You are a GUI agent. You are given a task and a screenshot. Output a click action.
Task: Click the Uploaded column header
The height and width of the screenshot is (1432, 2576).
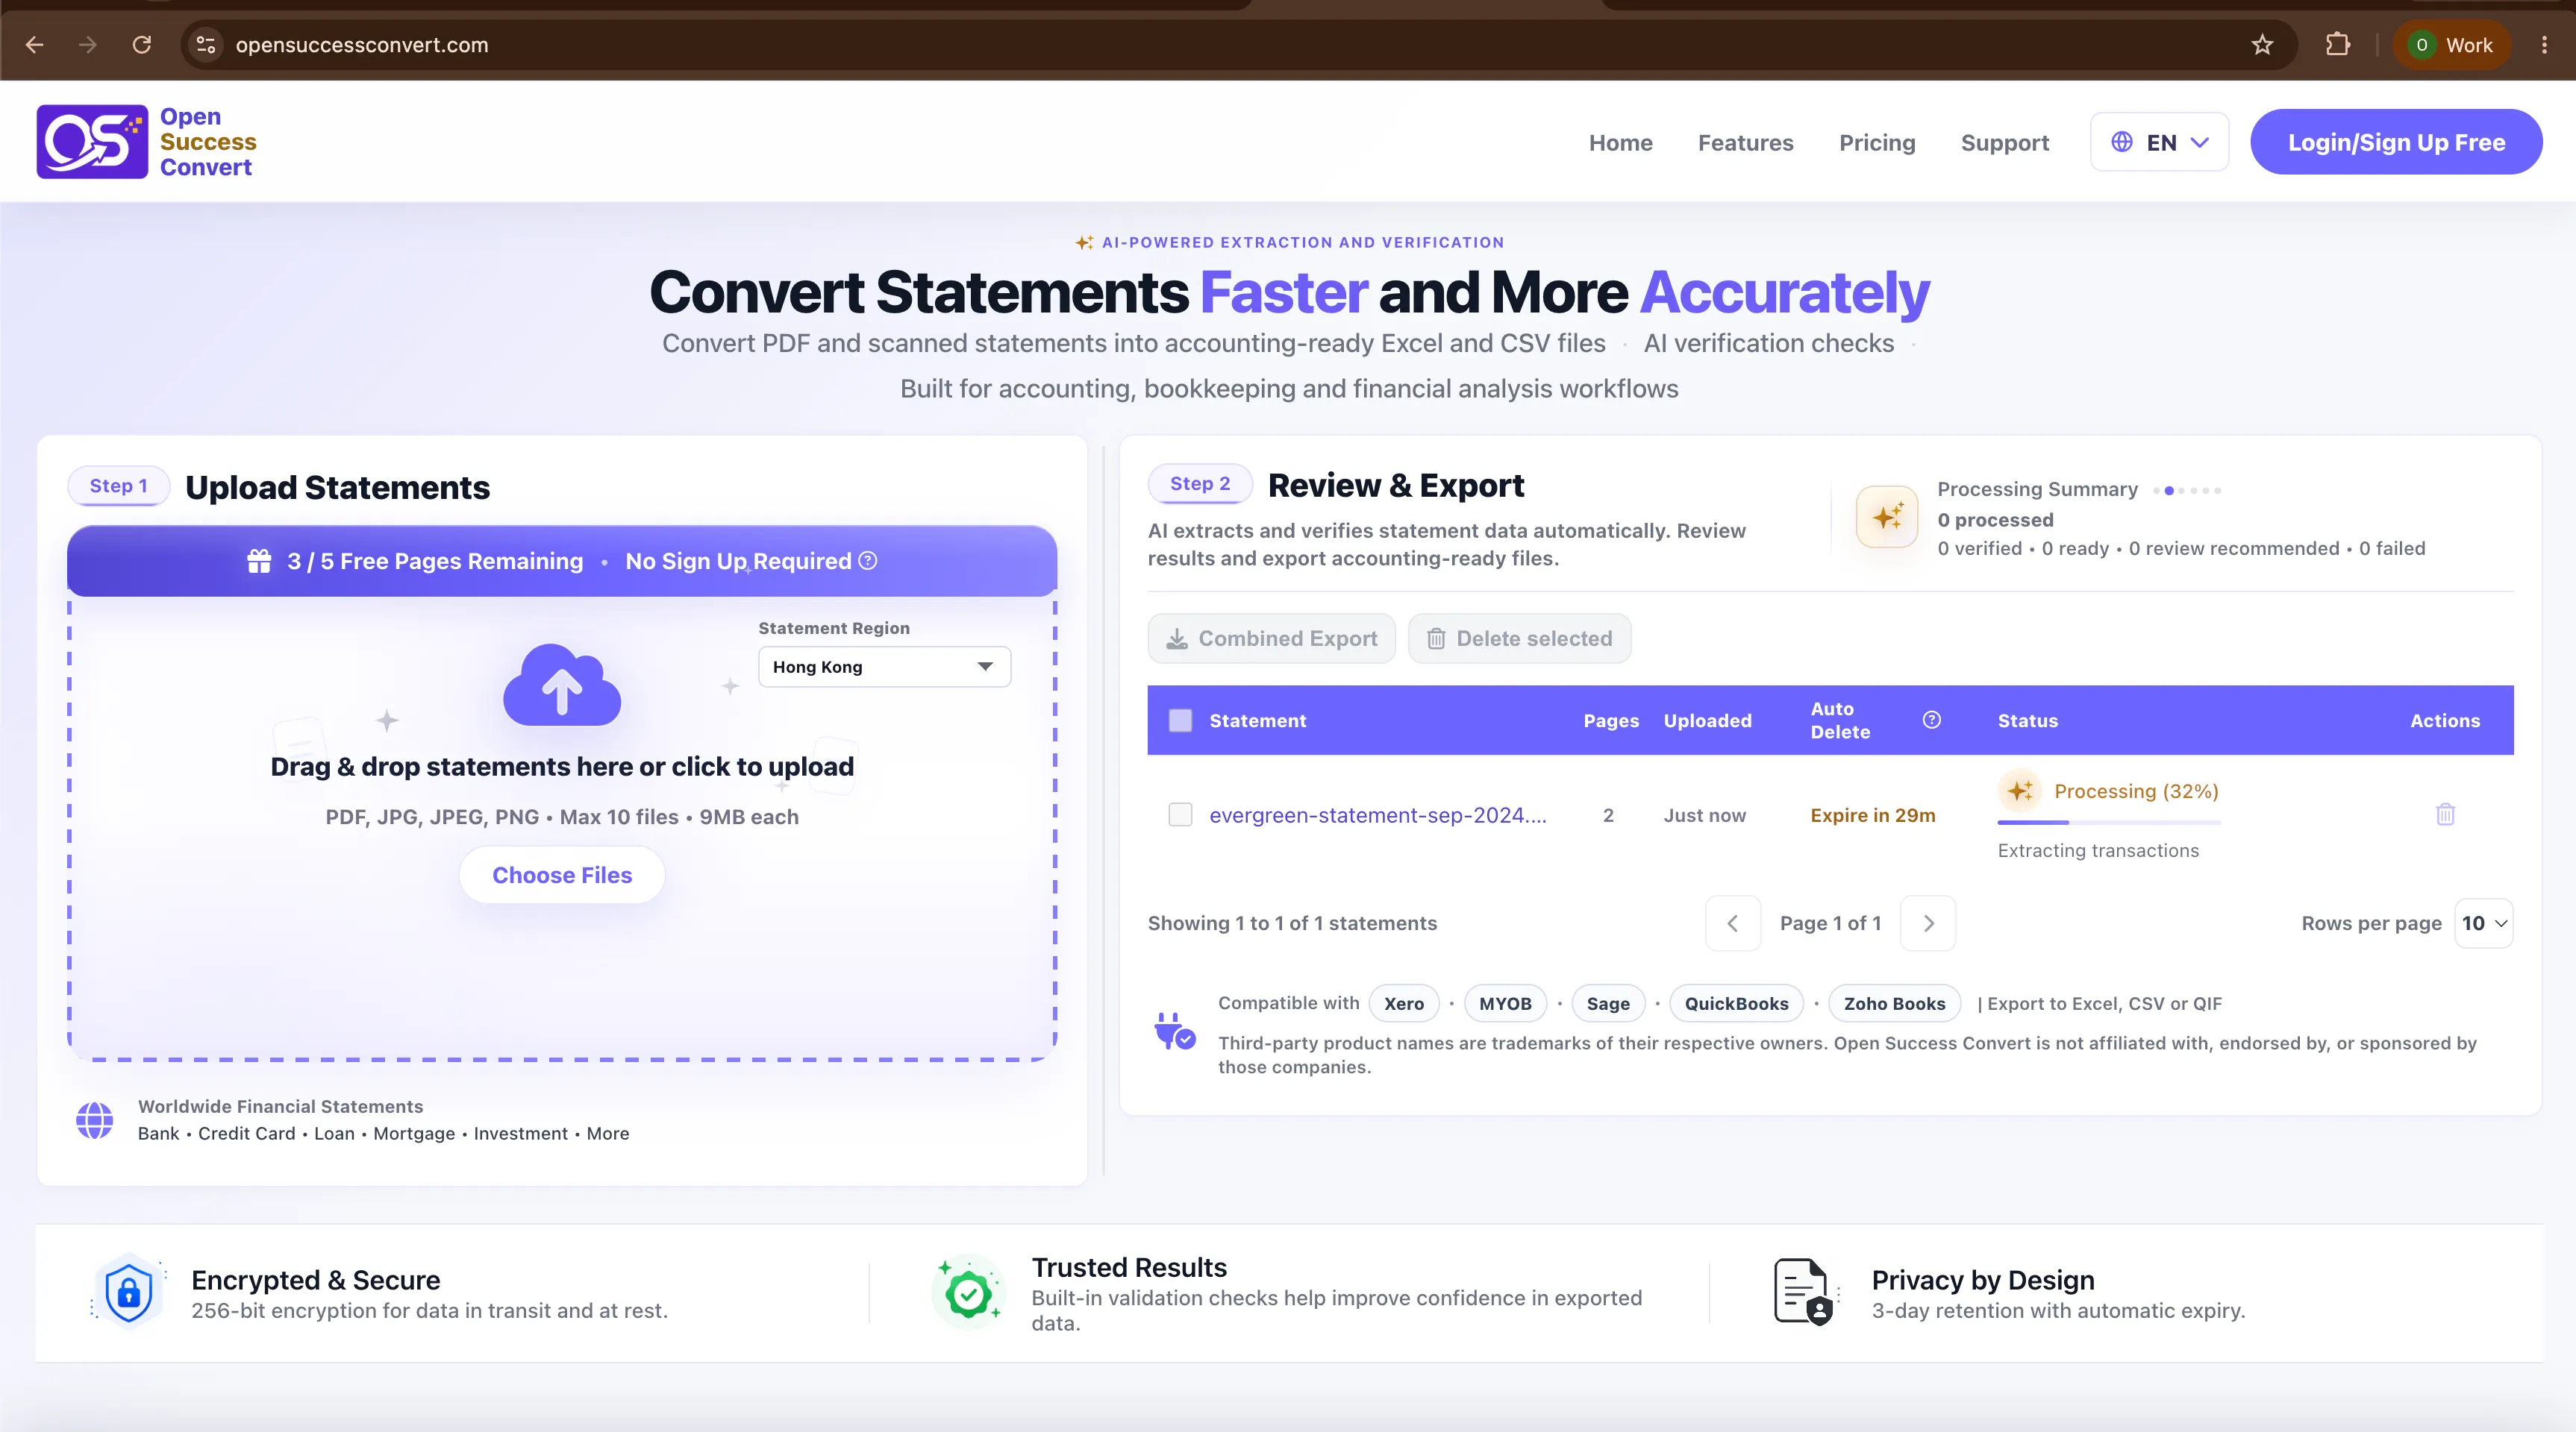[1707, 720]
